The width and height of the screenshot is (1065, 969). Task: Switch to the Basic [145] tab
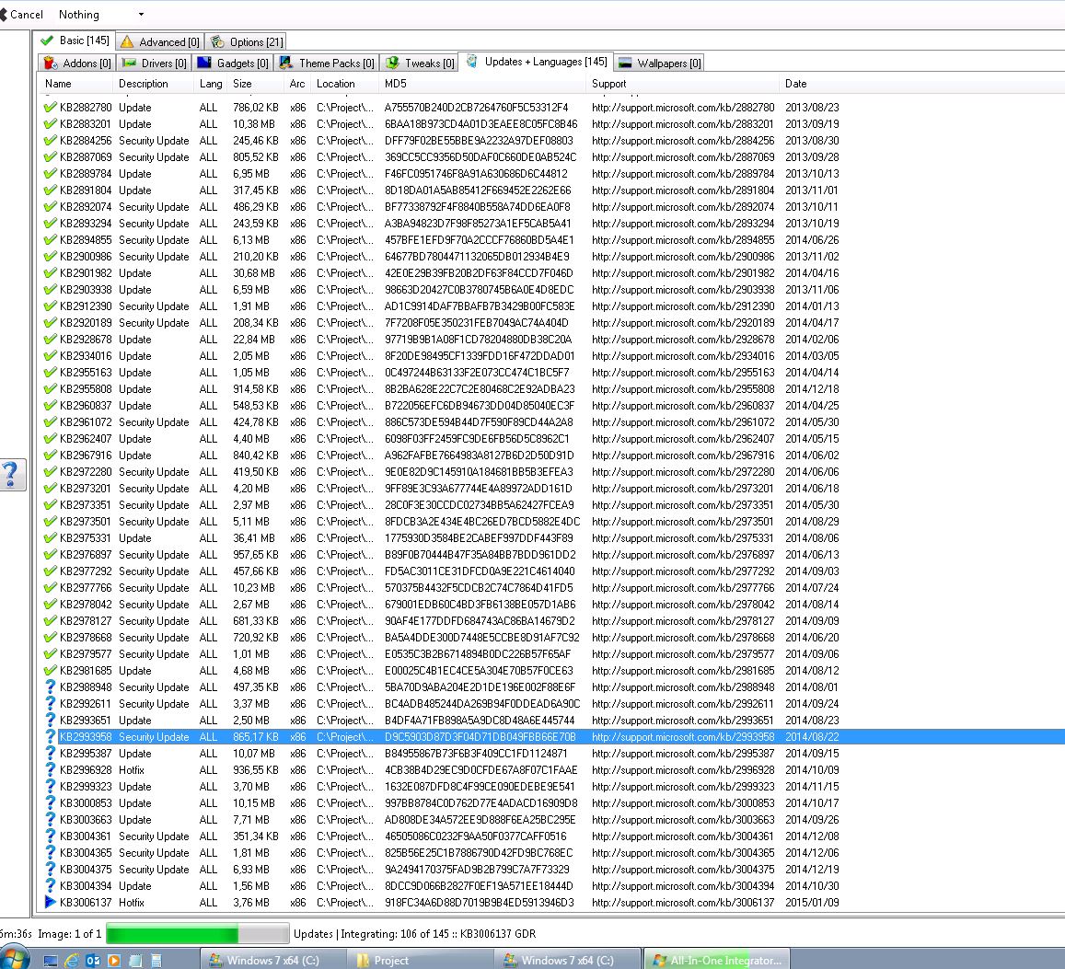coord(75,40)
